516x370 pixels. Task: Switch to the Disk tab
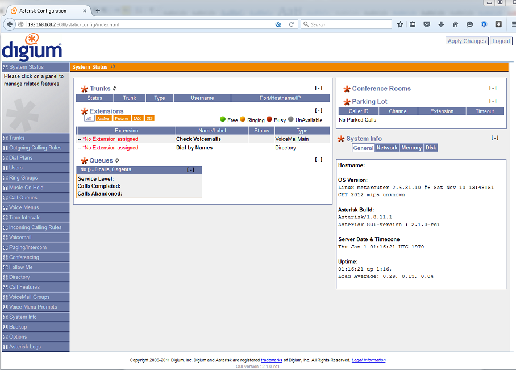431,148
